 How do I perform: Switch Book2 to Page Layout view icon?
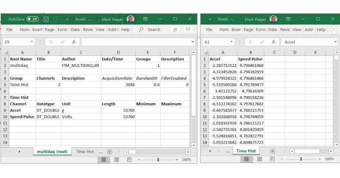116,160
